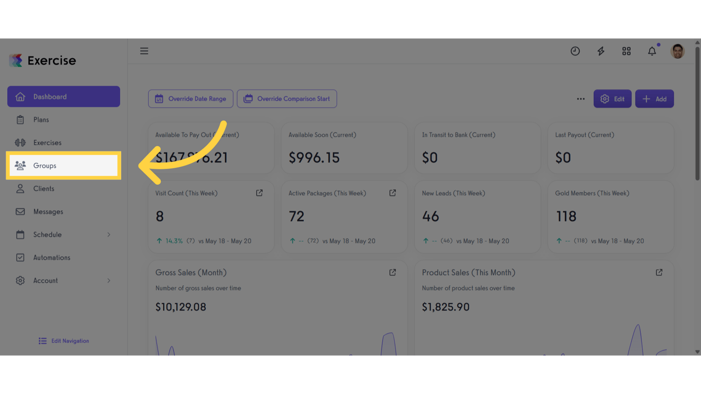The image size is (701, 394).
Task: Open Product Sales external link icon
Action: pos(659,272)
